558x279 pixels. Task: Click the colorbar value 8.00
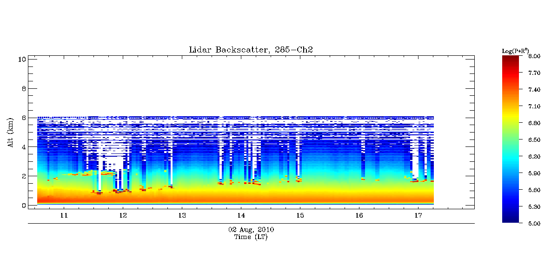[534, 56]
